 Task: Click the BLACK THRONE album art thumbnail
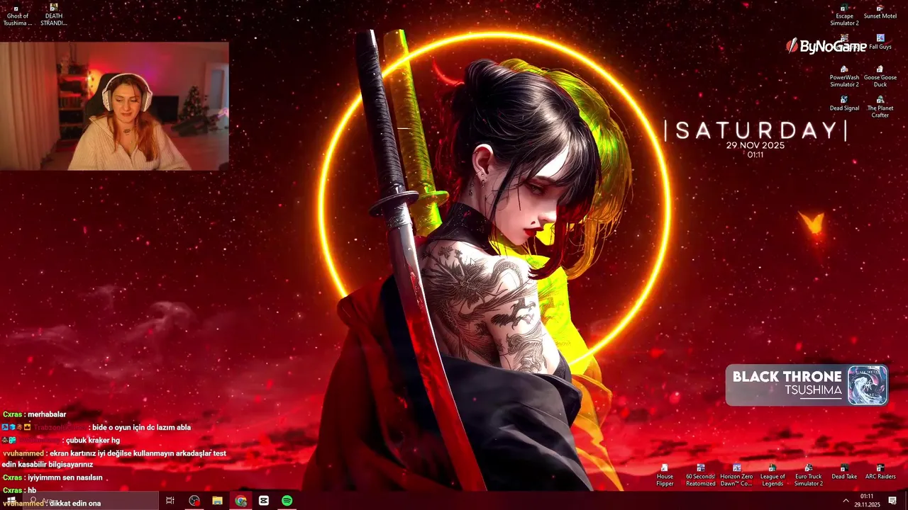(867, 385)
